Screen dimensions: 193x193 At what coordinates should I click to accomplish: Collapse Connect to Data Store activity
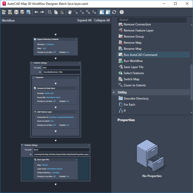click(76, 88)
